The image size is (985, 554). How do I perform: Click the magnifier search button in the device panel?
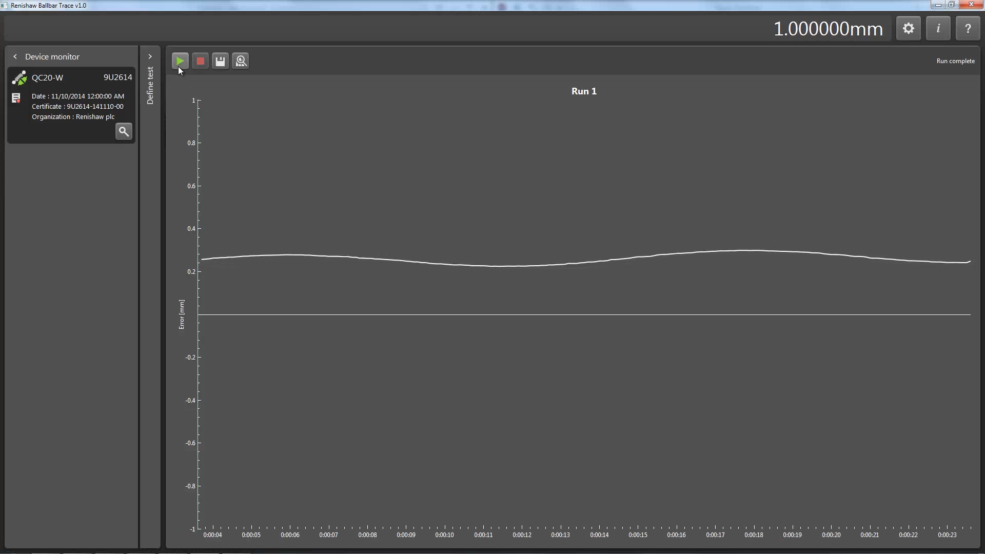124,132
